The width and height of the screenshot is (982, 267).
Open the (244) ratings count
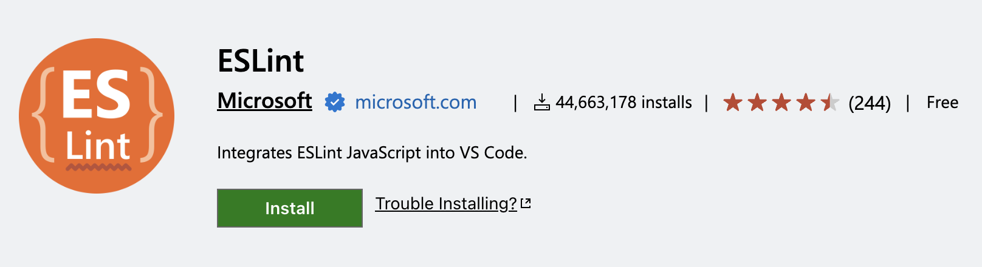point(870,103)
